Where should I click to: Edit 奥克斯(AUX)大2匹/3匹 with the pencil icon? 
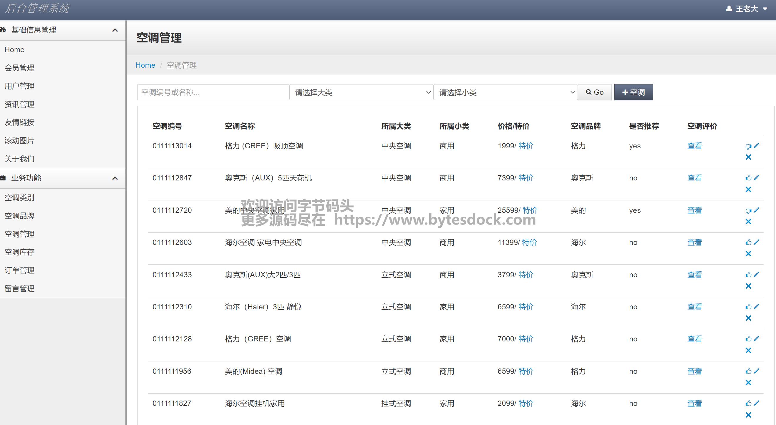pyautogui.click(x=756, y=274)
